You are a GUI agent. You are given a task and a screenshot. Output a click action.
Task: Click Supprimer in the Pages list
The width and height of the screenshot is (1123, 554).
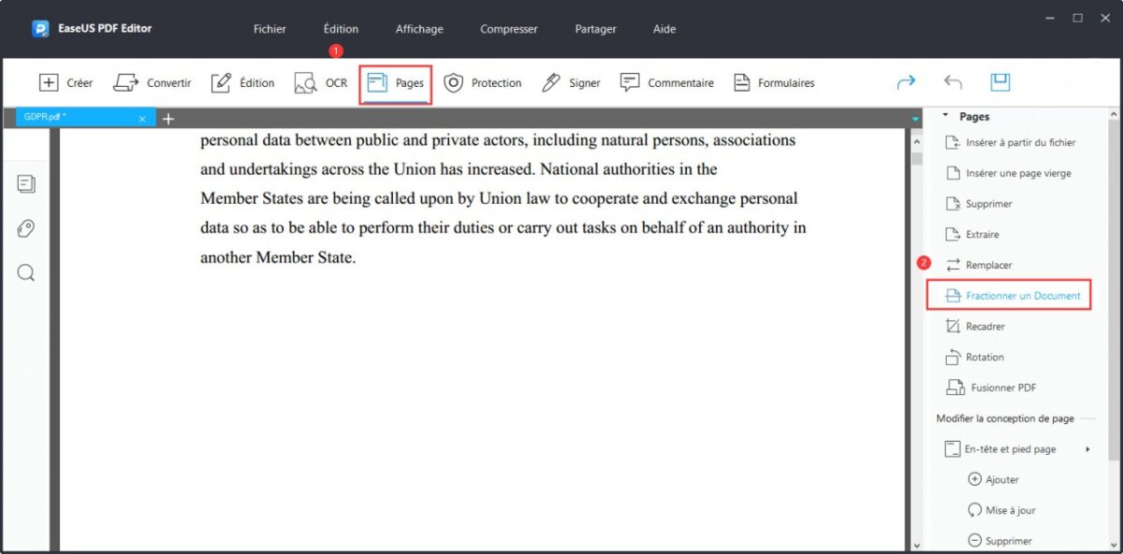tap(978, 204)
